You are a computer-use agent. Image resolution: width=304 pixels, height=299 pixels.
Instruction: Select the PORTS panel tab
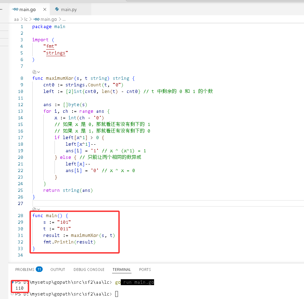click(x=145, y=270)
